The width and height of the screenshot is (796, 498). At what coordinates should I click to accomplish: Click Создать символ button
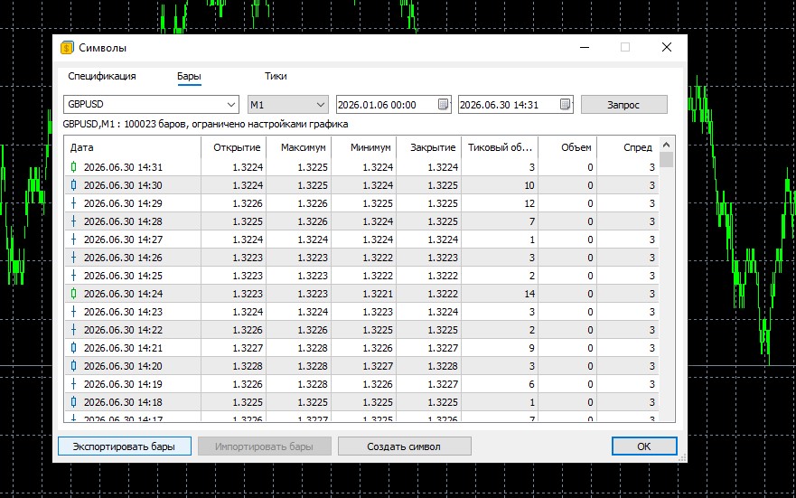point(404,446)
